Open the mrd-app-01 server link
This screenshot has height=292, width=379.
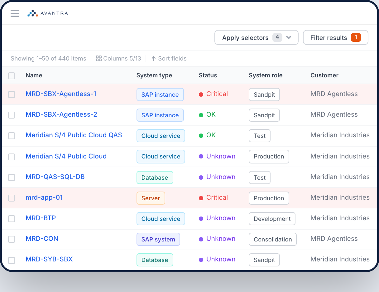(44, 197)
